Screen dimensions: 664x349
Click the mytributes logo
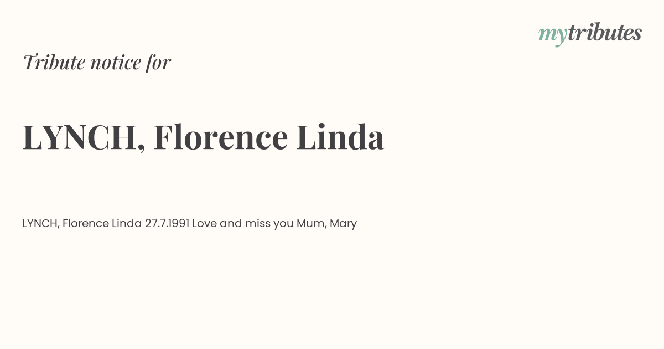(x=590, y=34)
